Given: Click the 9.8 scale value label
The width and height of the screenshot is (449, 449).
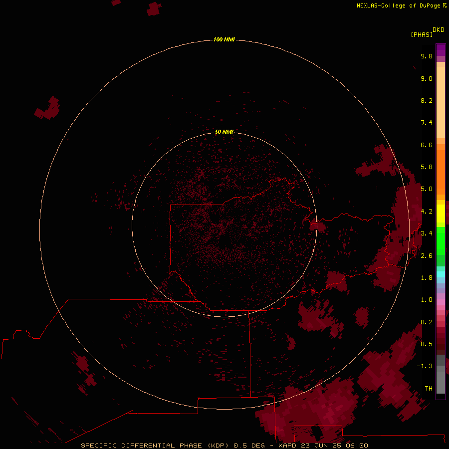Looking at the screenshot, I should coord(427,56).
